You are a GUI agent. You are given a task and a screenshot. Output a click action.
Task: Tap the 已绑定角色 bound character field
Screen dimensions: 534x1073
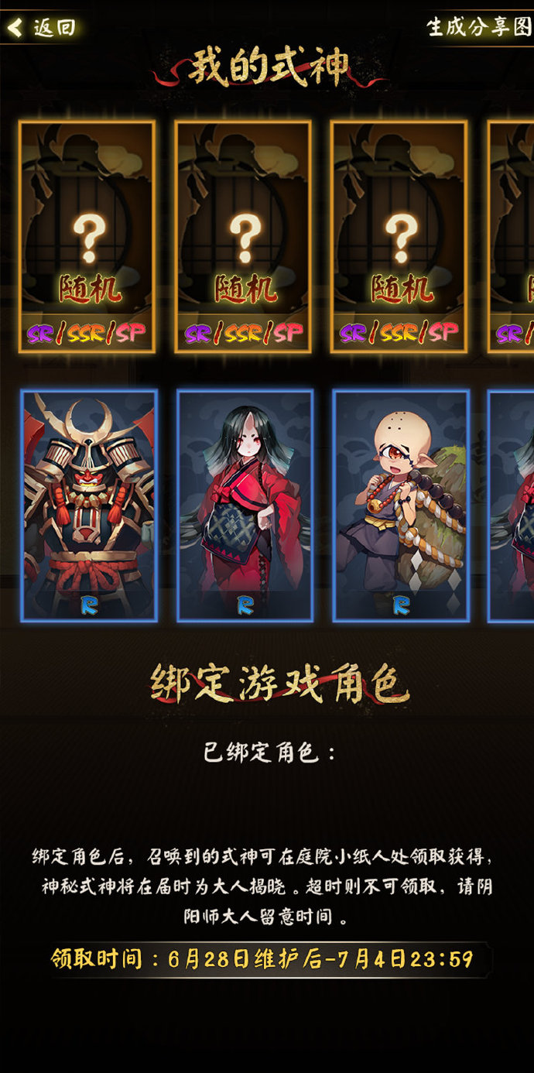click(x=270, y=752)
